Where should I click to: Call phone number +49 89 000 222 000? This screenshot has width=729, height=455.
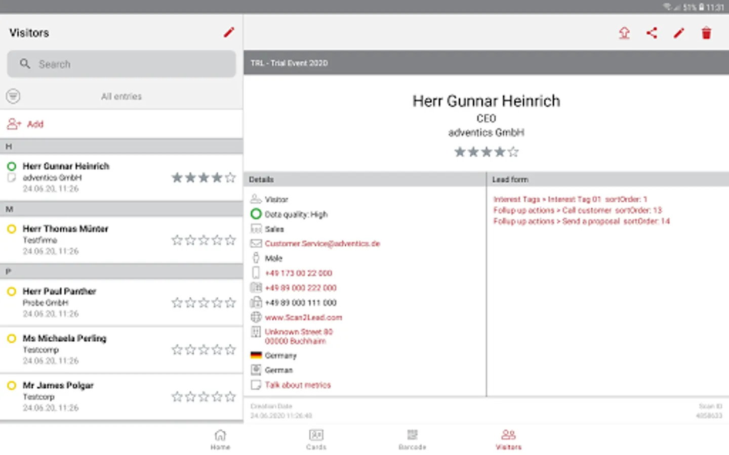pos(301,288)
